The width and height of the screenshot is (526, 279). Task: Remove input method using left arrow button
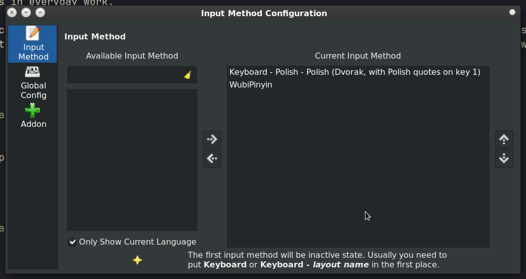[x=212, y=159]
